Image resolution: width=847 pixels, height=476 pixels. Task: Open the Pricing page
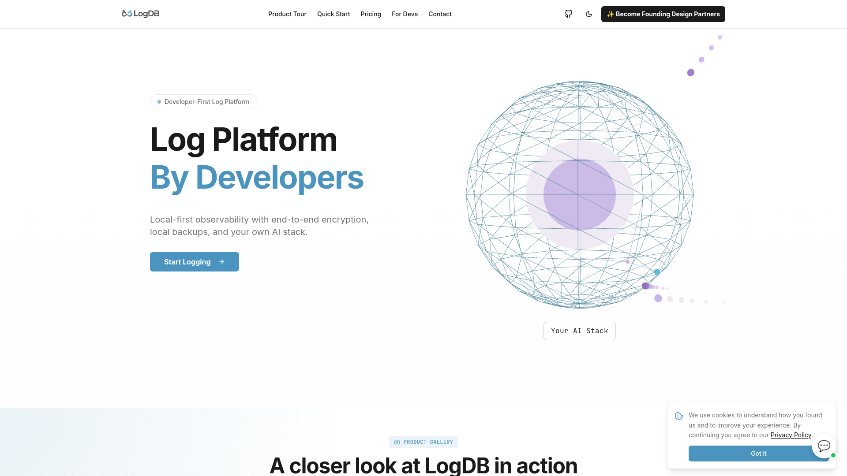371,14
